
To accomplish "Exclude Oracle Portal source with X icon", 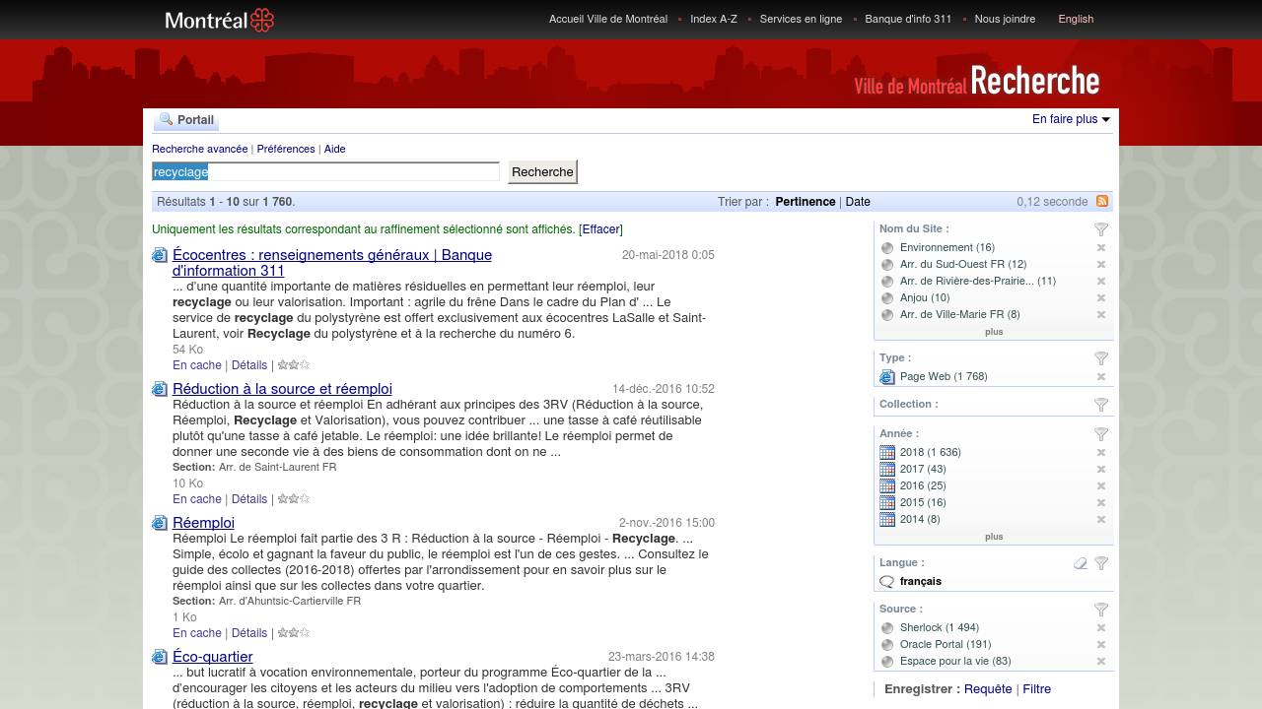I will click(x=1101, y=645).
